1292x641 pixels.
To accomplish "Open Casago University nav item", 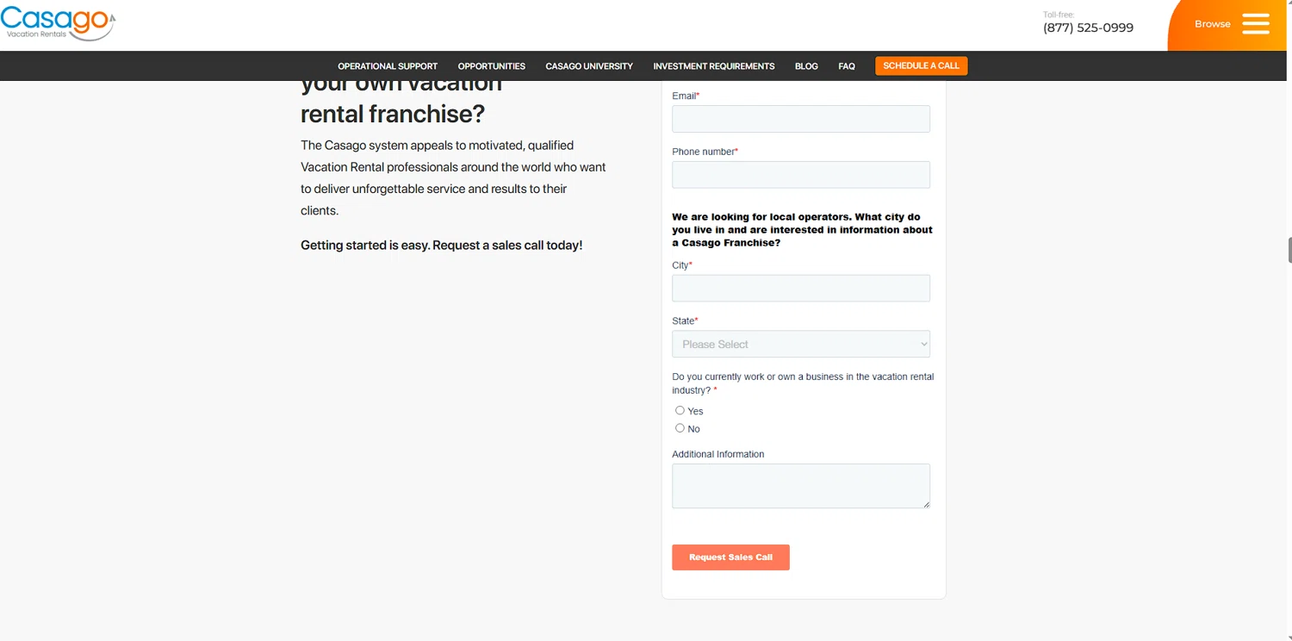I will (589, 66).
